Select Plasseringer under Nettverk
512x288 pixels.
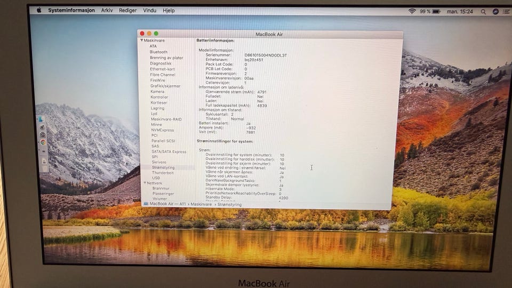(163, 194)
